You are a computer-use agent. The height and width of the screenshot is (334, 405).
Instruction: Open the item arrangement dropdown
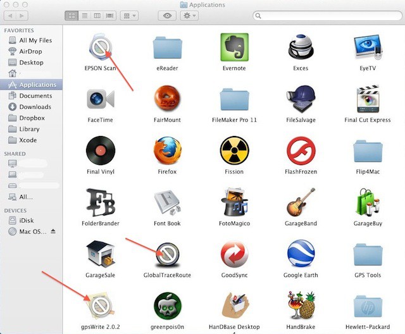(130, 15)
